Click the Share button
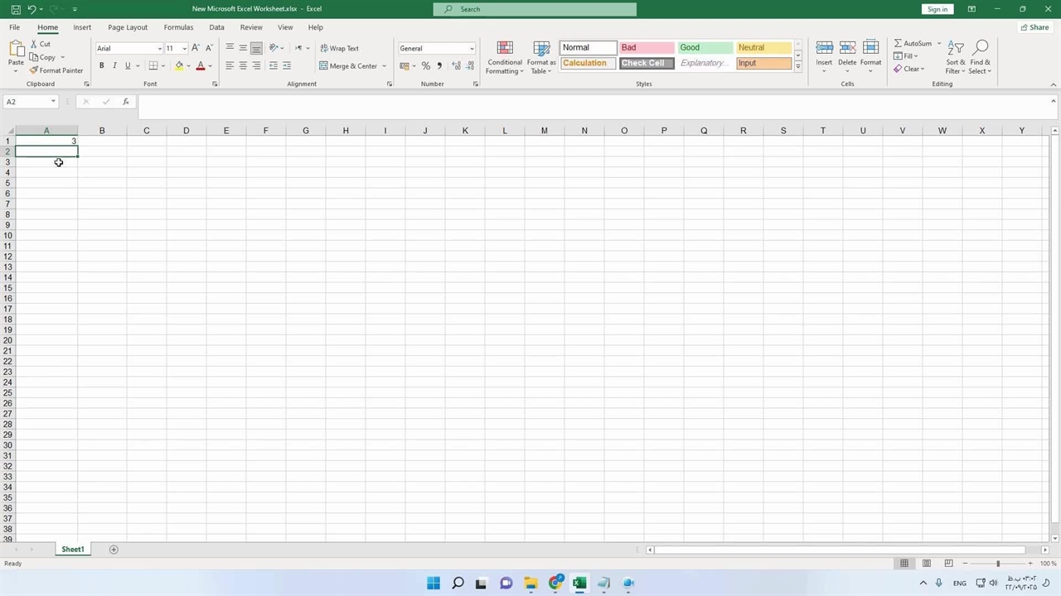Viewport: 1061px width, 596px height. tap(1034, 27)
